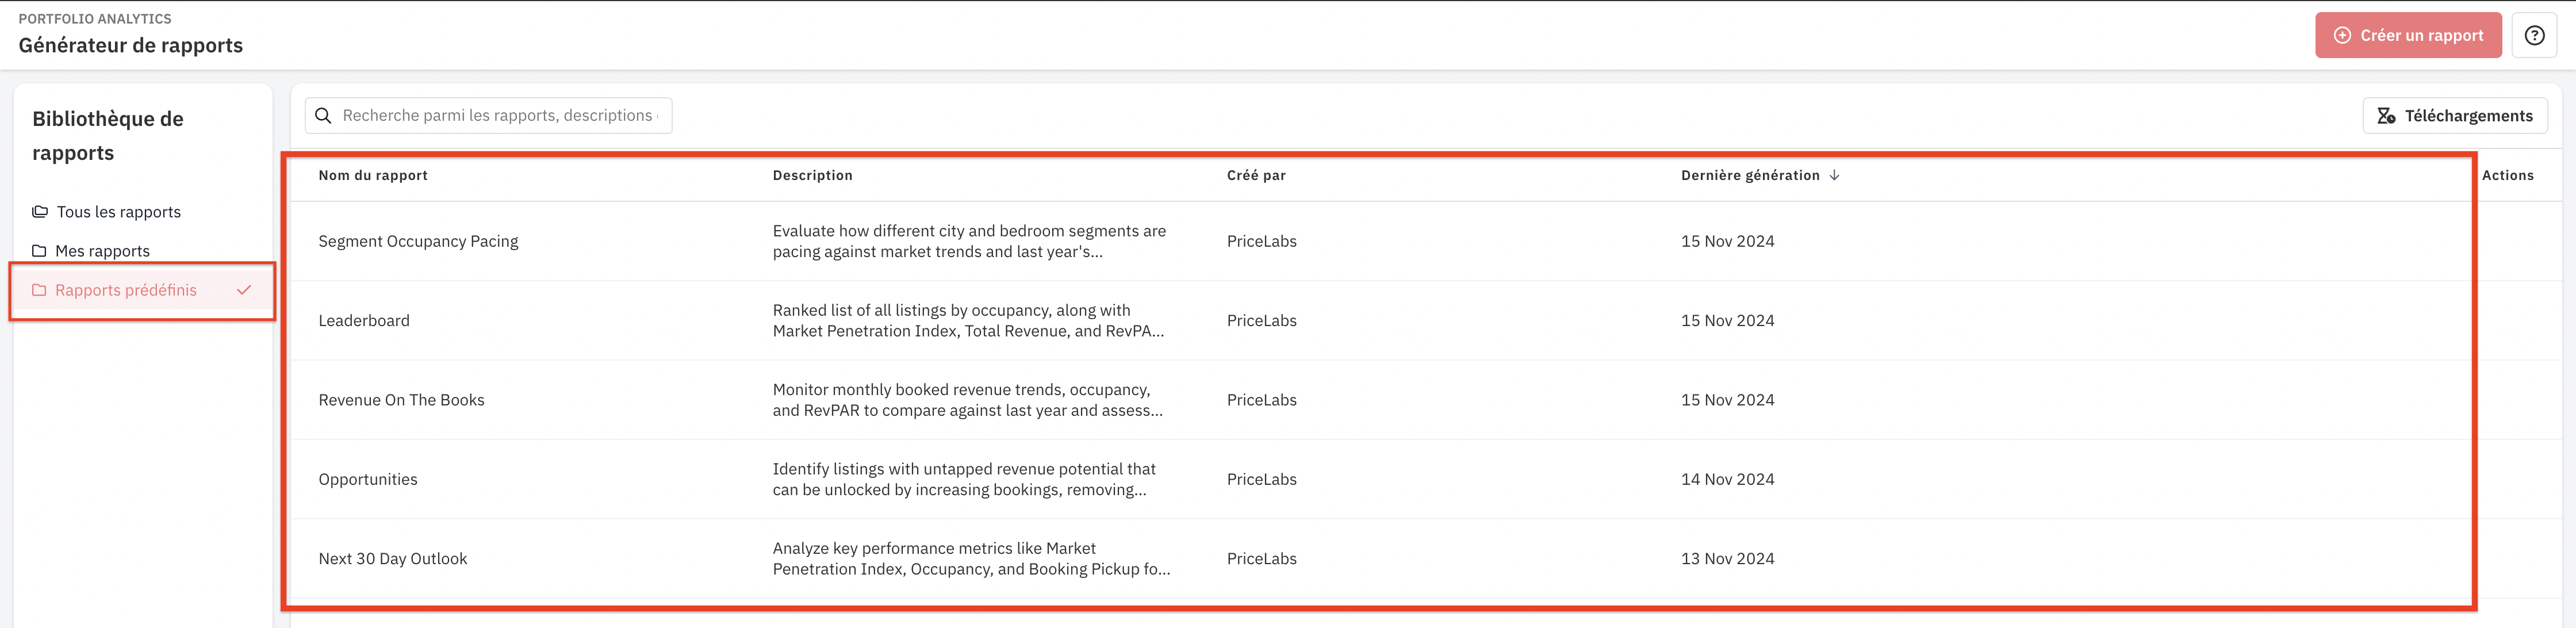Click the PORTFOLIO ANALYTICS breadcrumb label
This screenshot has height=628, width=2576.
click(95, 19)
